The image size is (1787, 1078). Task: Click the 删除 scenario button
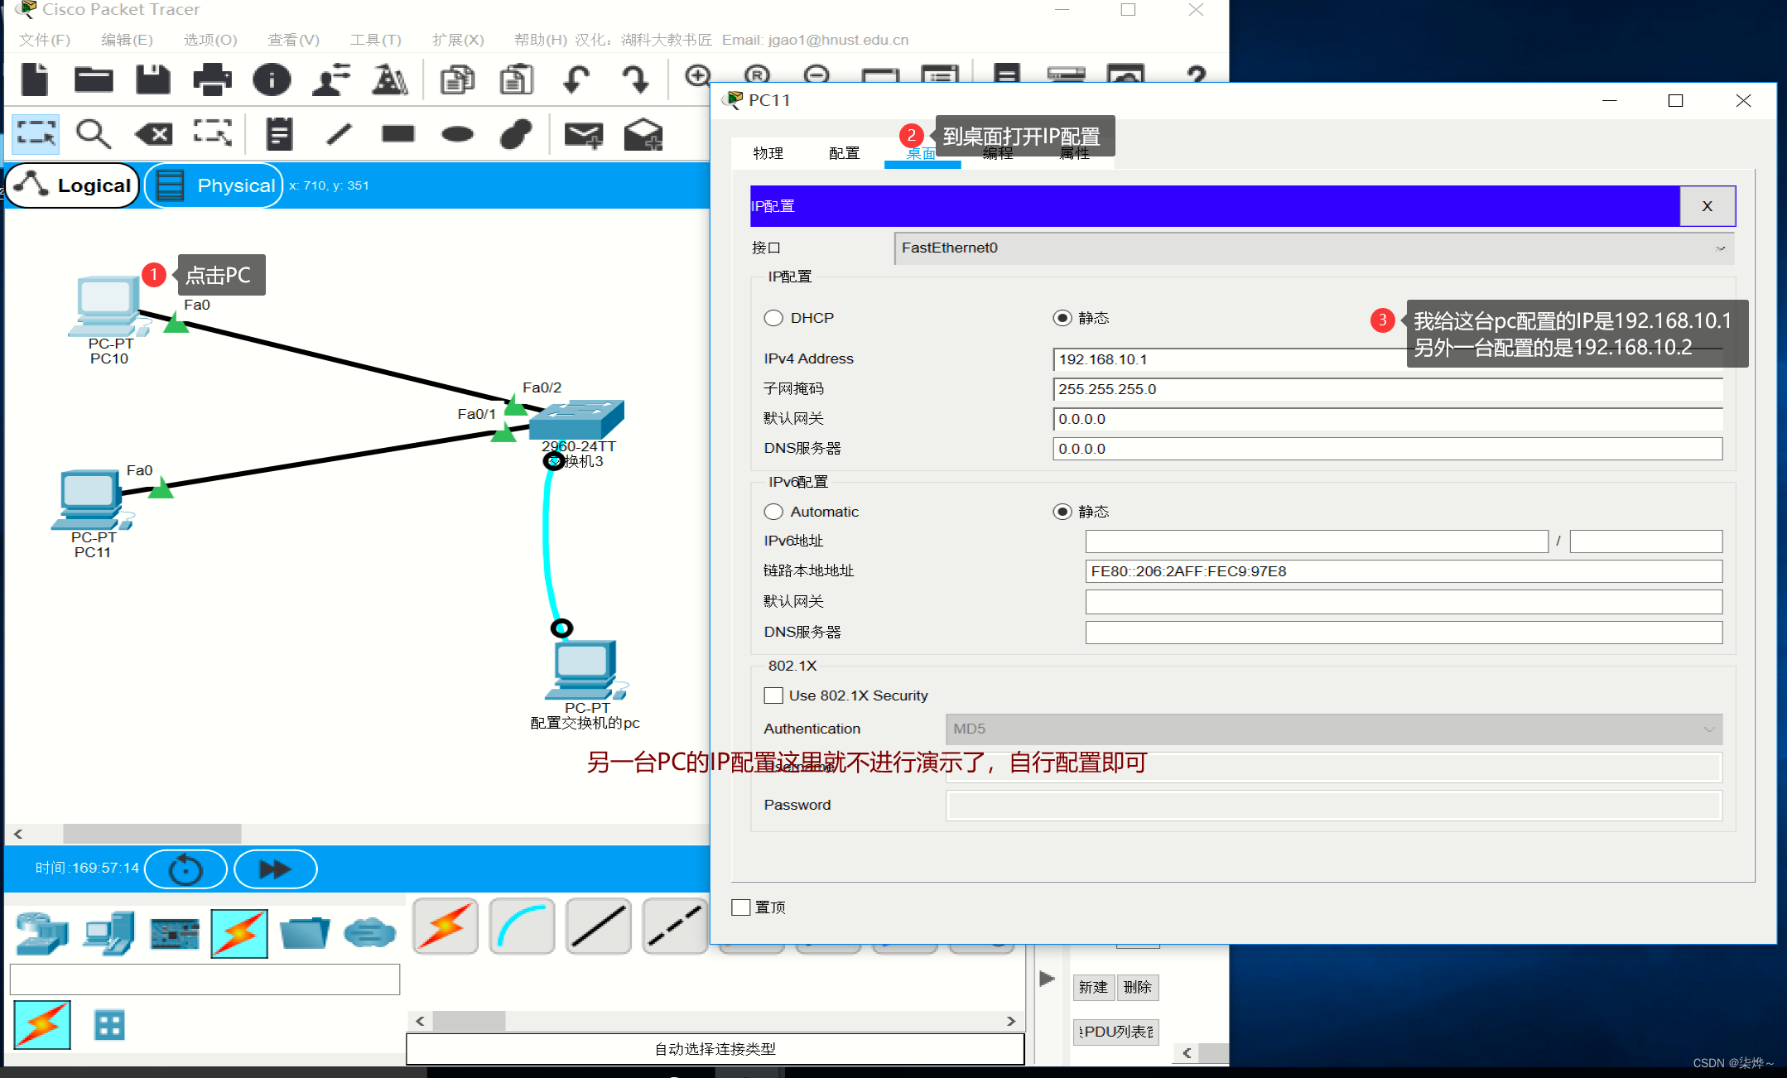pos(1138,987)
